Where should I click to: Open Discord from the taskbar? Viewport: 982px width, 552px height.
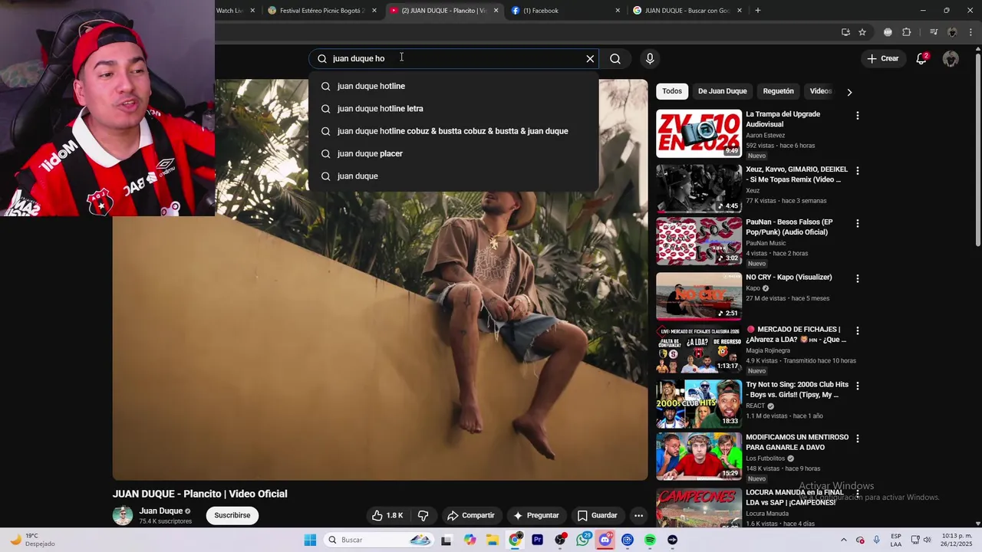tap(605, 540)
